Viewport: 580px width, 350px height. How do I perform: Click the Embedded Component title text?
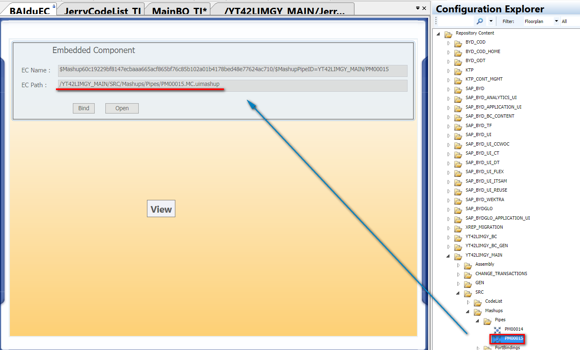pos(93,50)
